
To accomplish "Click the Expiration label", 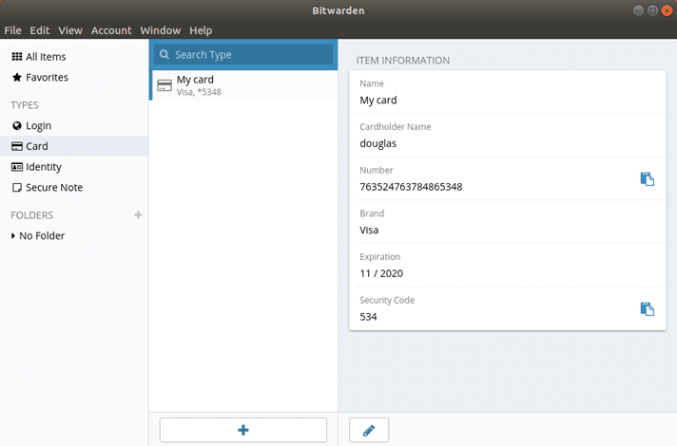I will click(x=380, y=257).
